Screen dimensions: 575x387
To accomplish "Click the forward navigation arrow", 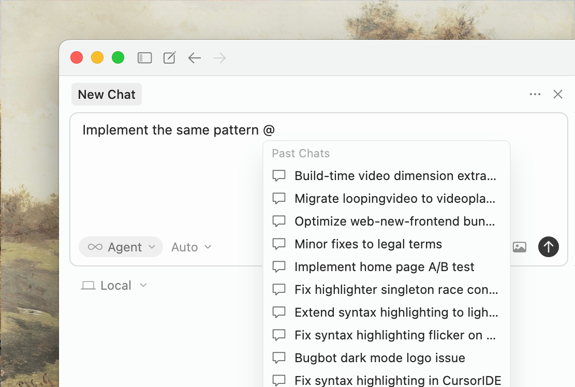I will [219, 58].
